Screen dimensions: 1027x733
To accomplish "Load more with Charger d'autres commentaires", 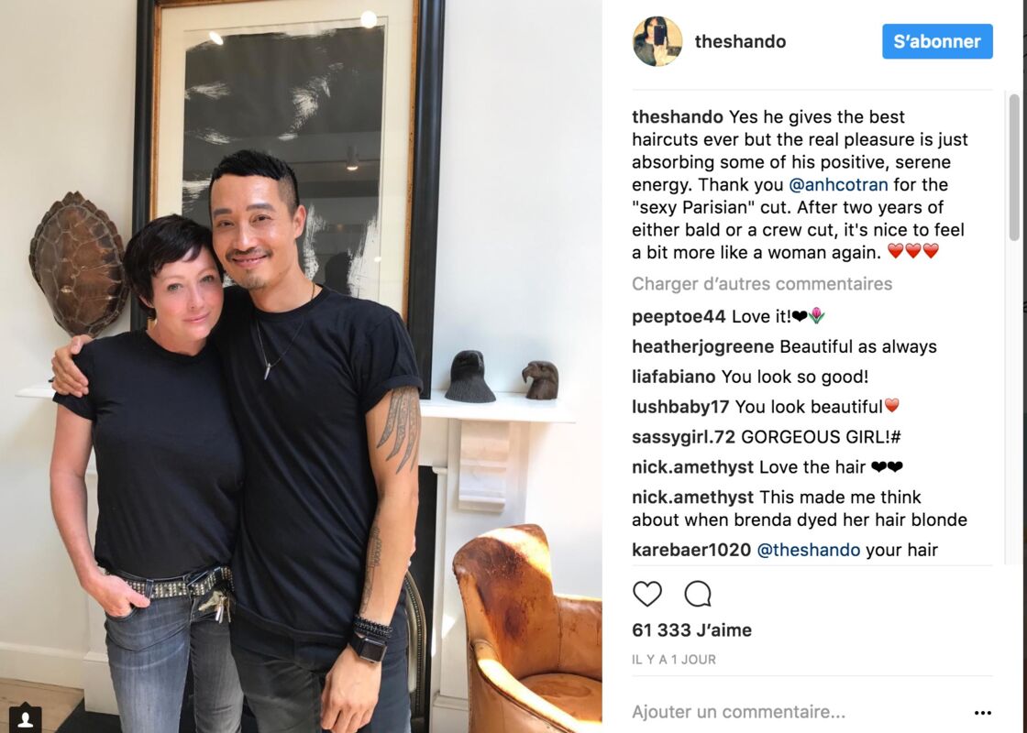I will [x=762, y=284].
